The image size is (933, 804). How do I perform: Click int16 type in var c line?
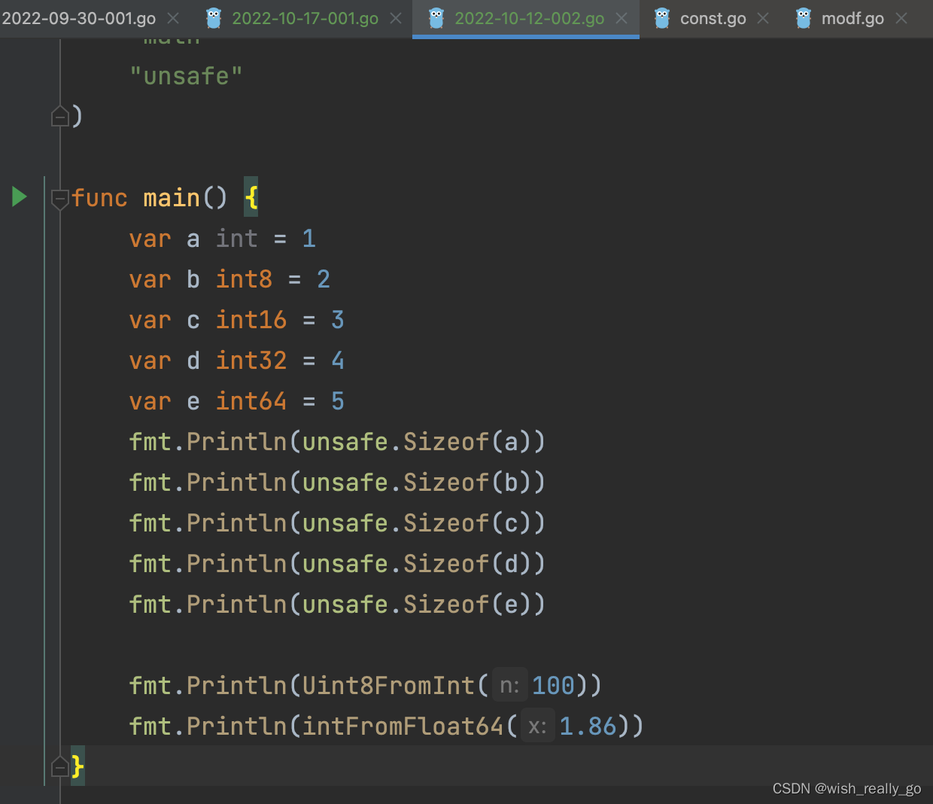pos(251,320)
